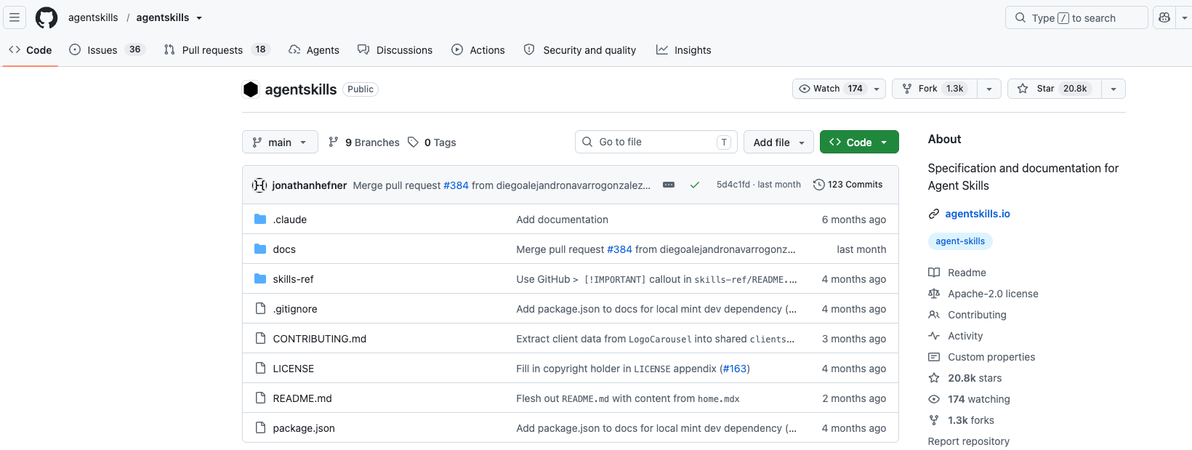Viewport: 1192px width, 450px height.
Task: Click the file icon beside LICENSE
Action: pos(260,369)
